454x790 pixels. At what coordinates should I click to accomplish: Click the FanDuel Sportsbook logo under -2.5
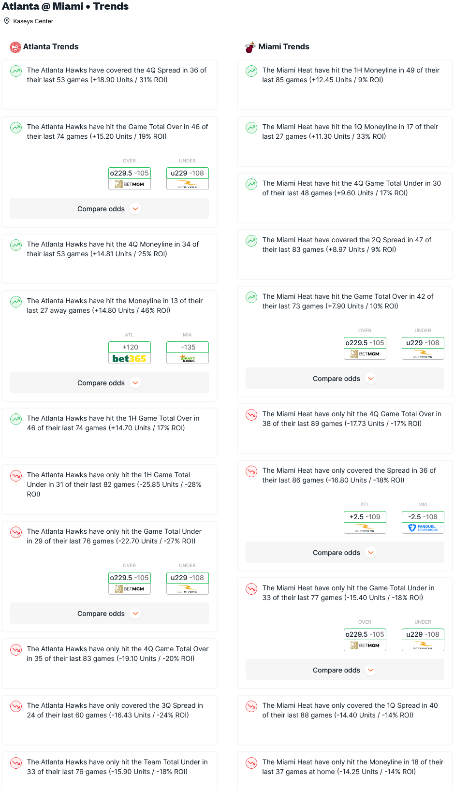[423, 528]
